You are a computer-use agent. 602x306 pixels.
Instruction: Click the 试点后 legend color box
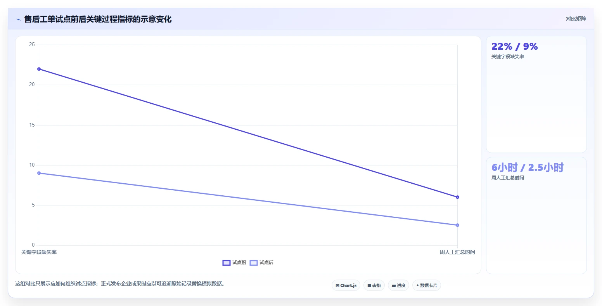click(254, 263)
